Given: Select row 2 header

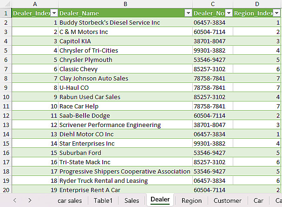Looking at the screenshot, I should pyautogui.click(x=6, y=22).
